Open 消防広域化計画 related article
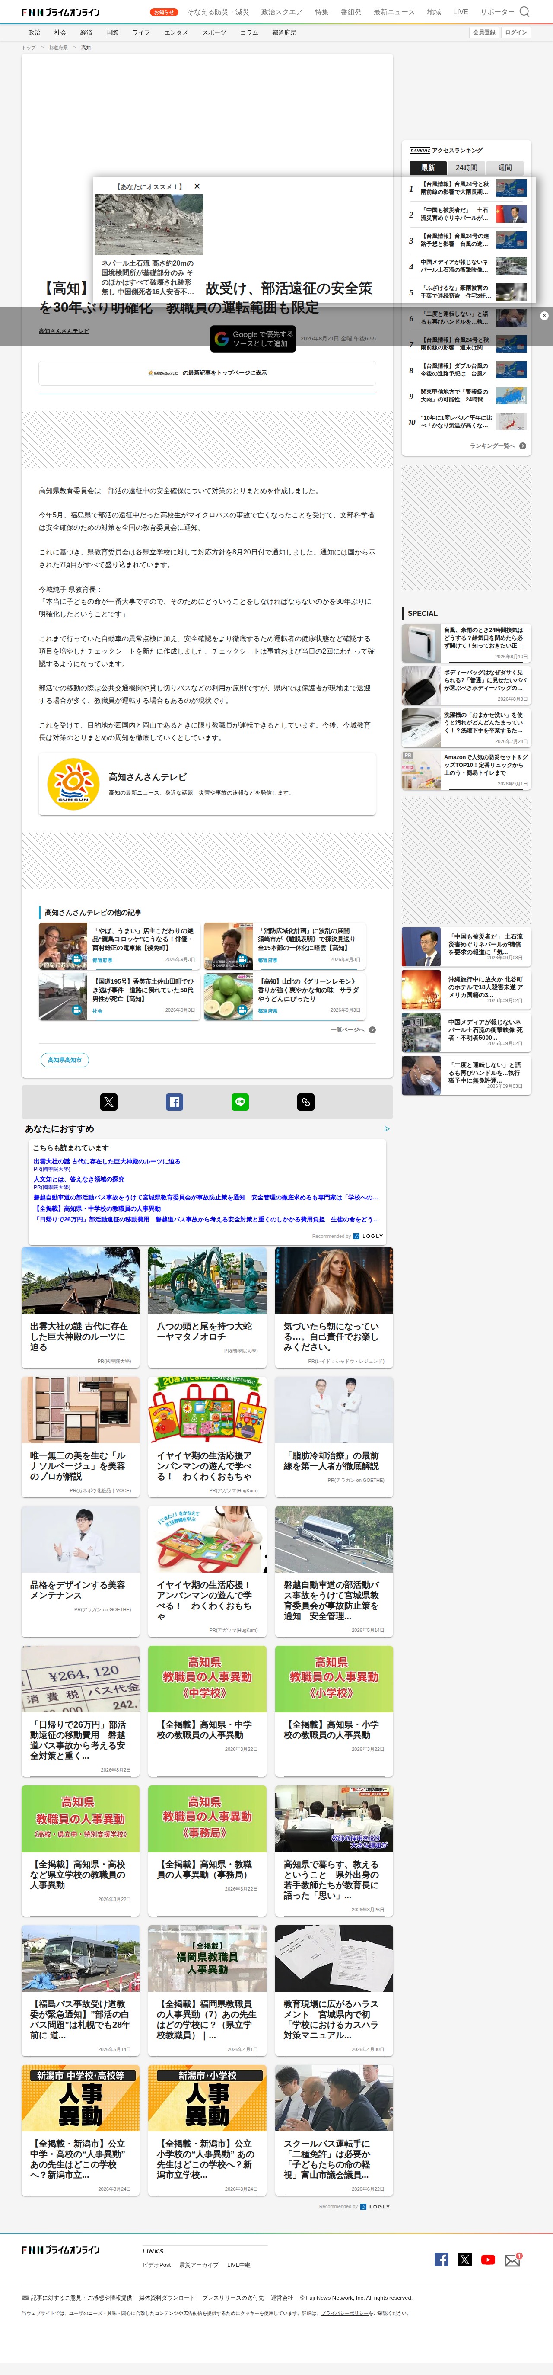This screenshot has width=553, height=2375. (285, 946)
